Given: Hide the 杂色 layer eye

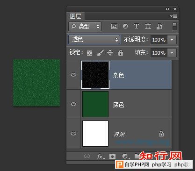Looking at the screenshot, I should coord(73,75).
